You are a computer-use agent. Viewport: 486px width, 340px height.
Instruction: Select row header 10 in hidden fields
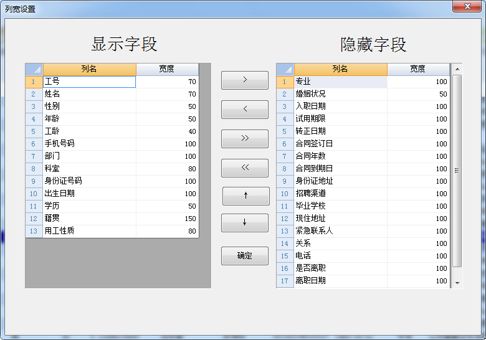(x=285, y=194)
